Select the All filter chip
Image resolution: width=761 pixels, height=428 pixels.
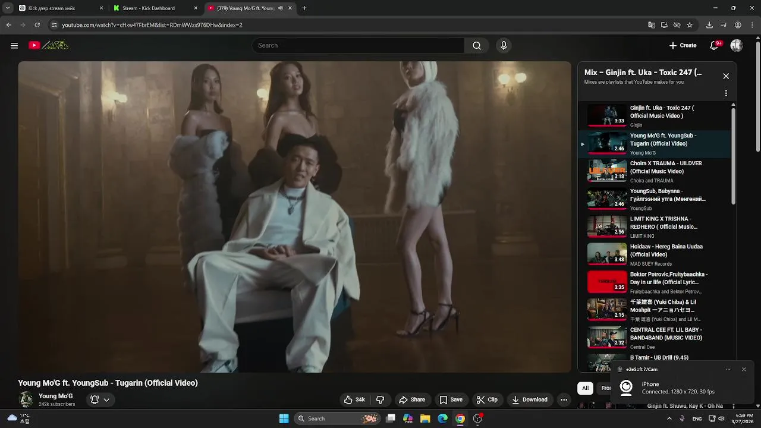tap(585, 388)
